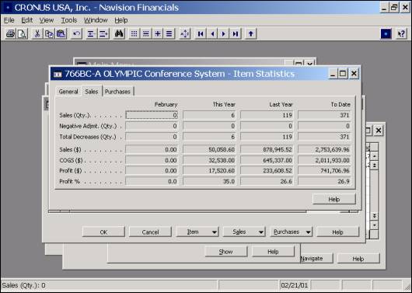Image resolution: width=412 pixels, height=293 pixels.
Task: Click Profit % Last Year value 26.6
Action: coord(267,182)
